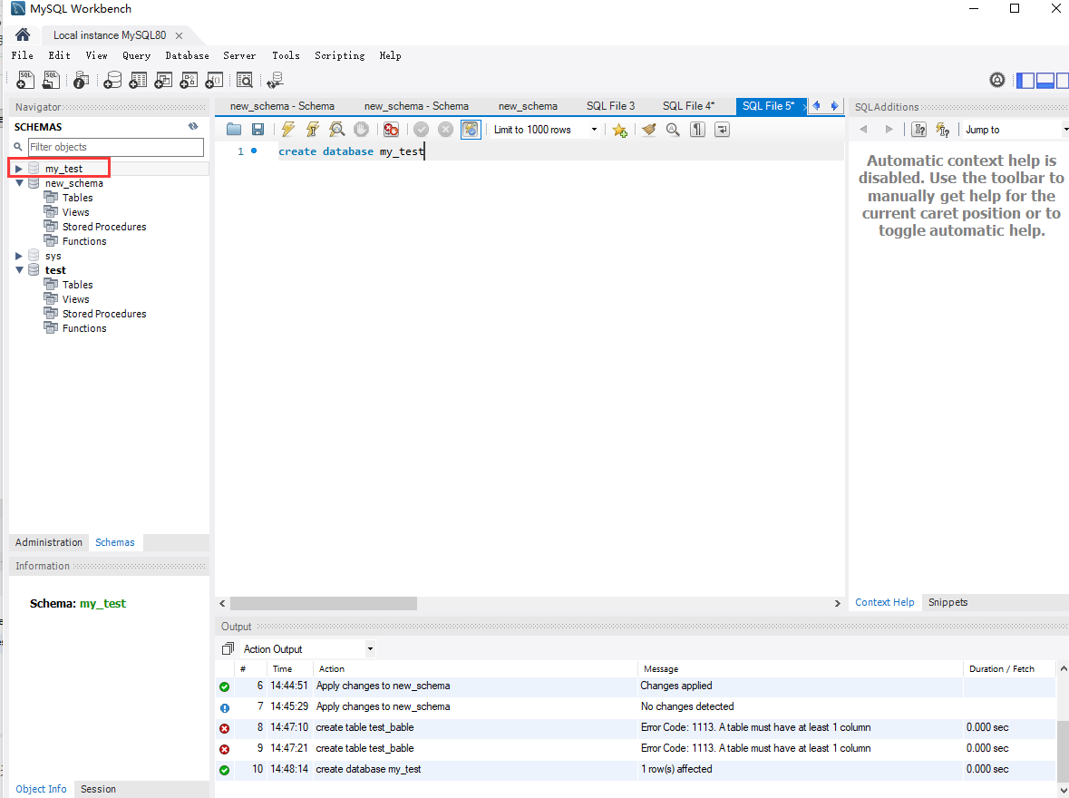Image resolution: width=1069 pixels, height=798 pixels.
Task: Open the Database menu
Action: click(187, 55)
